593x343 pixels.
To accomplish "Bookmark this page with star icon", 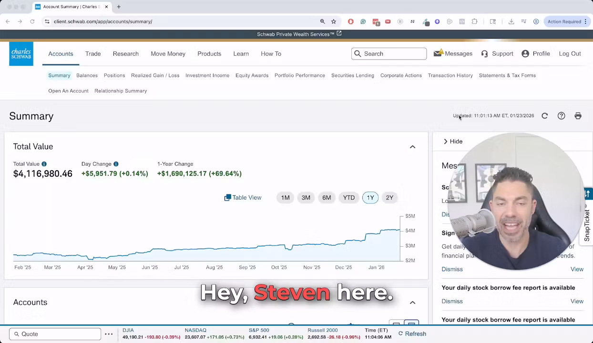I will (x=334, y=21).
